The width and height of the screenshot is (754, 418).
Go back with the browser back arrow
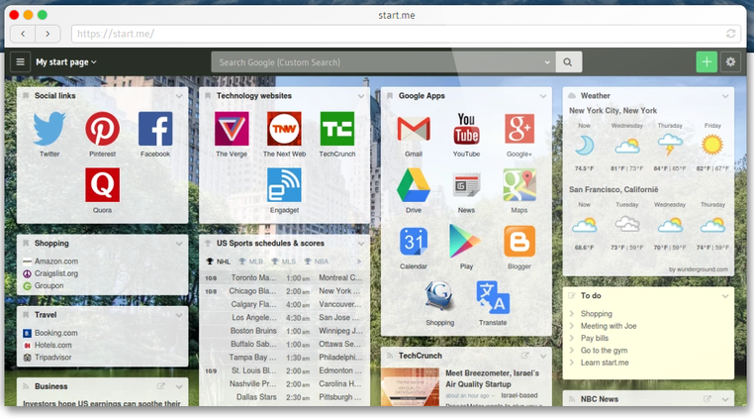click(23, 34)
